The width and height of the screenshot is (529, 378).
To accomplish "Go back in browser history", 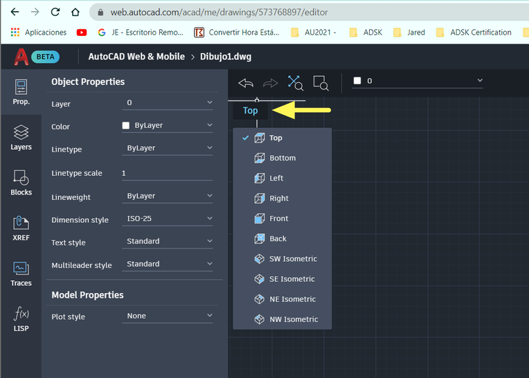I will (15, 12).
